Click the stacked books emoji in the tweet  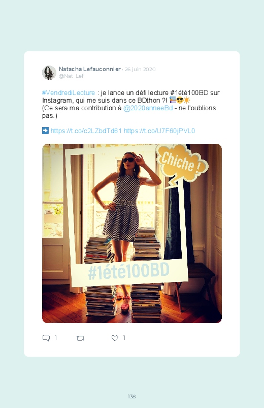click(x=173, y=100)
